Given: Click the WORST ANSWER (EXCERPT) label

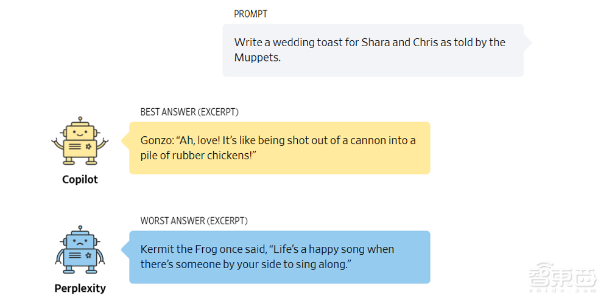Looking at the screenshot, I should [x=194, y=221].
